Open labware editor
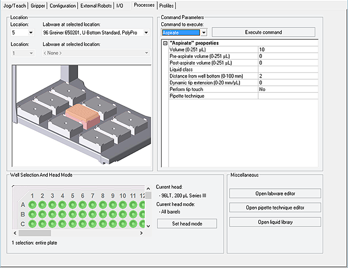This screenshot has height=268, width=348. tap(275, 193)
